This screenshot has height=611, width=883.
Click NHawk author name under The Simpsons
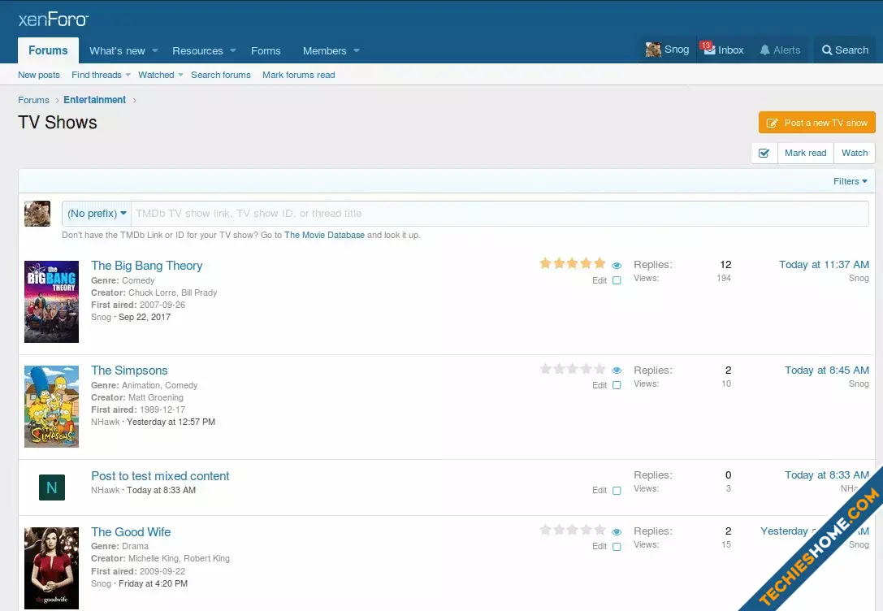pyautogui.click(x=106, y=422)
